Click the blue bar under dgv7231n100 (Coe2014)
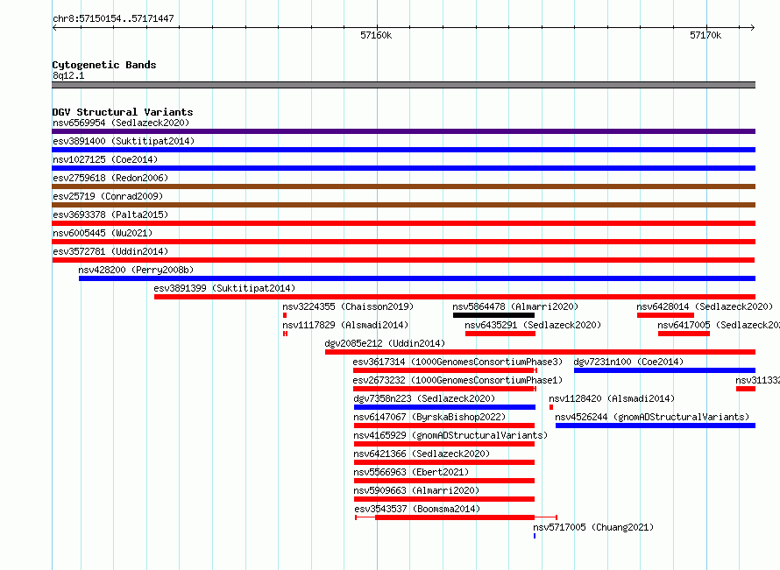This screenshot has width=780, height=570. pyautogui.click(x=664, y=370)
